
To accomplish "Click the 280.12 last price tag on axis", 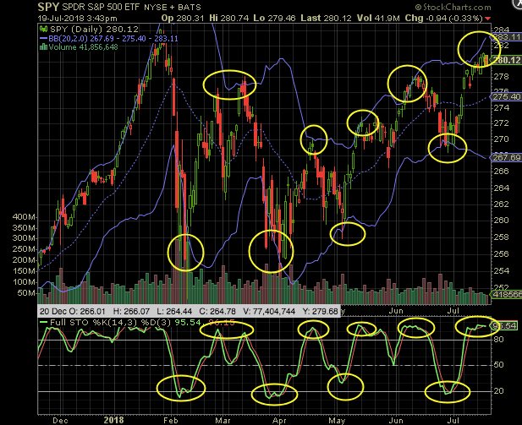I will (507, 60).
